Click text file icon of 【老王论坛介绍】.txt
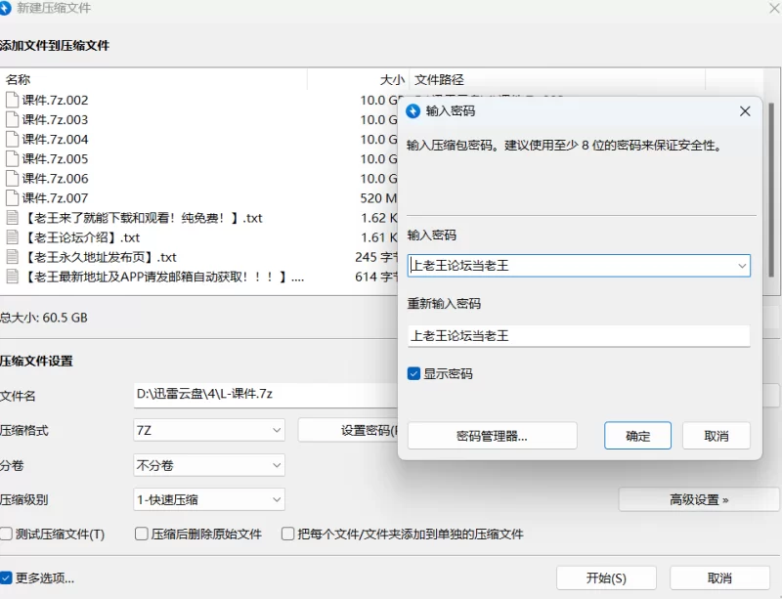The image size is (782, 599). [x=12, y=236]
